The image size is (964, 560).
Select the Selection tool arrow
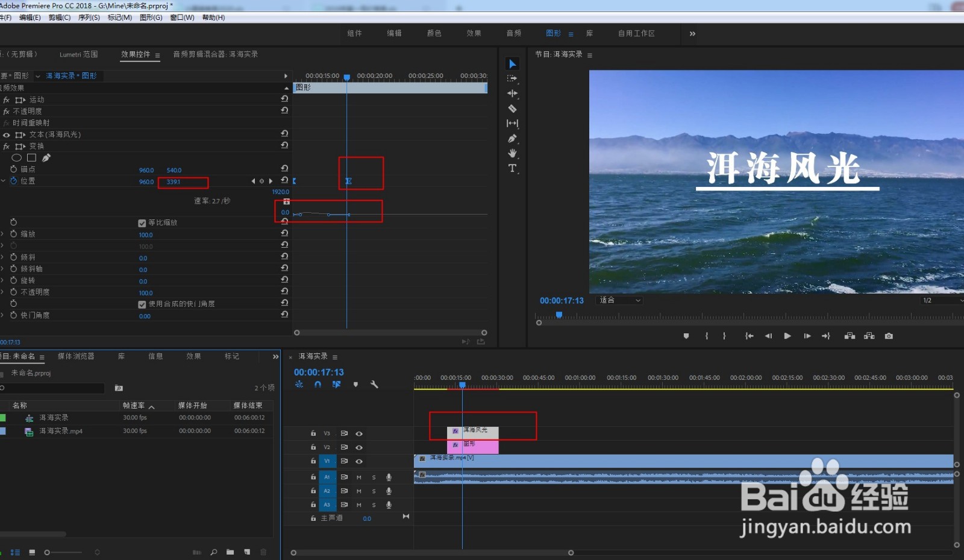(x=512, y=64)
